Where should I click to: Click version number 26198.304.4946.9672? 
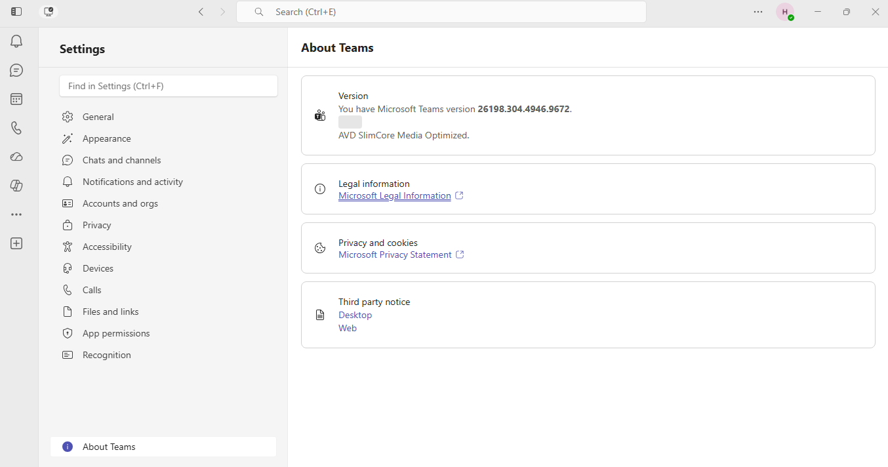(524, 109)
